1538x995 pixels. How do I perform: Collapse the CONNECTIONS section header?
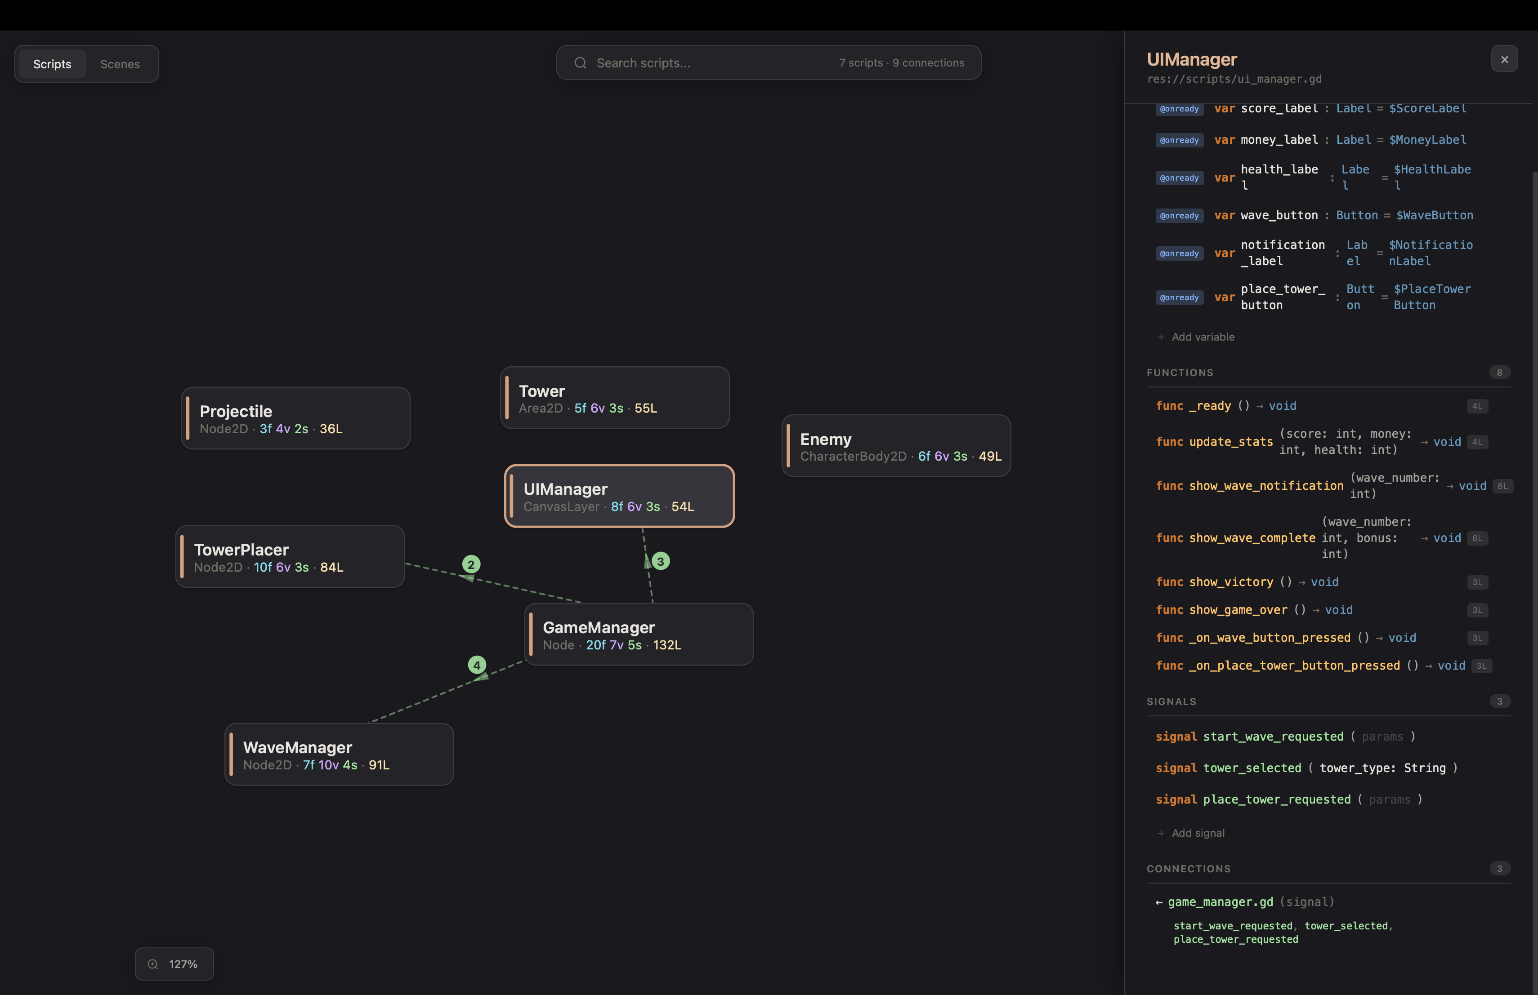(x=1189, y=869)
